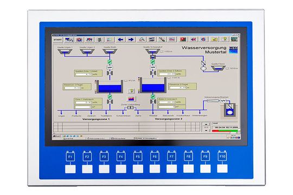Click the red and blue ring toolbar icon
The height and width of the screenshot is (195, 293).
tap(79, 40)
